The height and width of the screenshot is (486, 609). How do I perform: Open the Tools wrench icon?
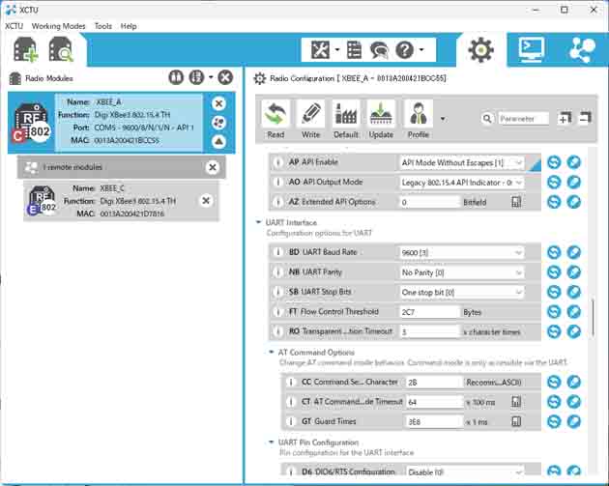pyautogui.click(x=320, y=49)
